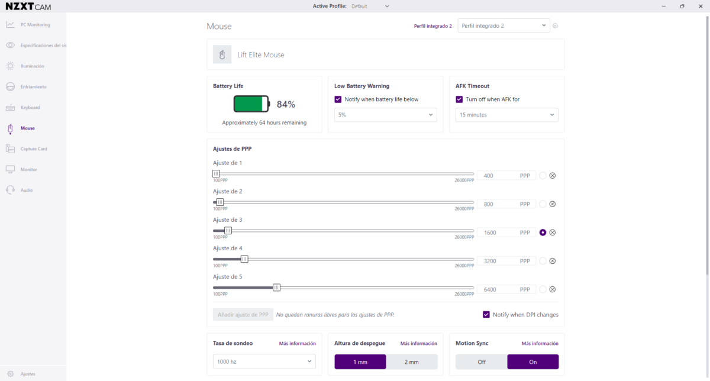Turn Motion Sync Off

[482, 362]
